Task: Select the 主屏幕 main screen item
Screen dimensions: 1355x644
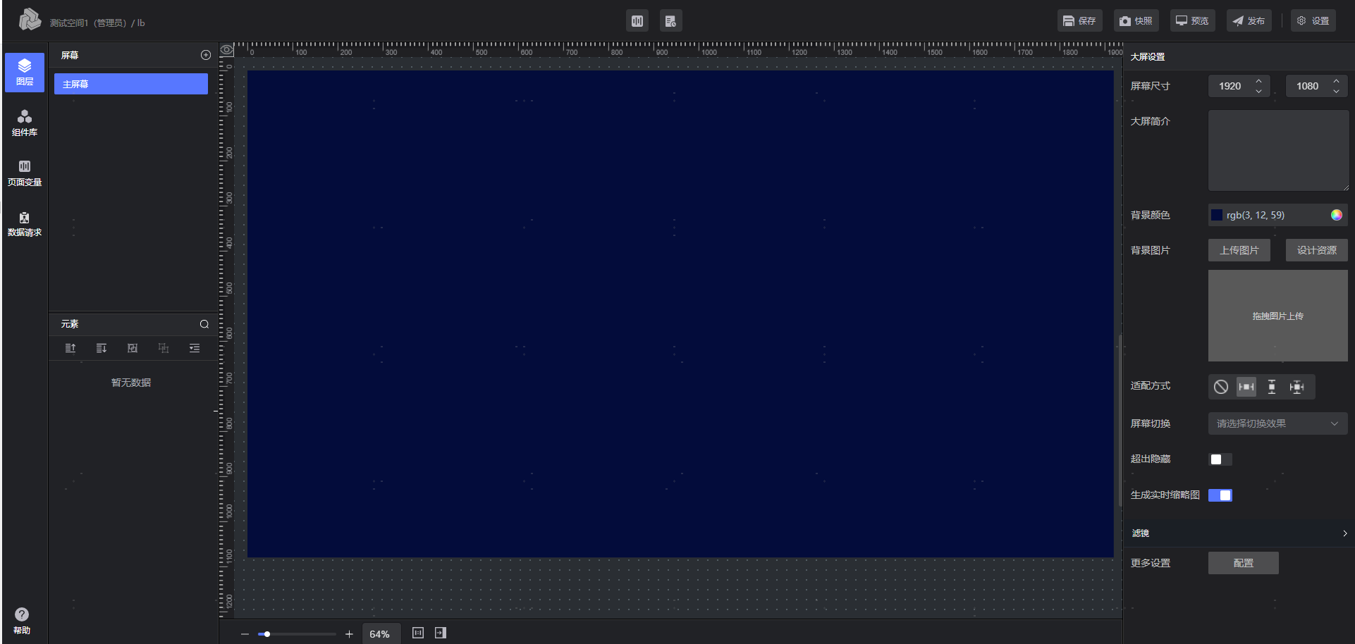Action: (x=131, y=84)
